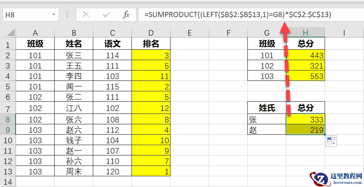
Task: Click the formula bar divider dots
Action: coord(67,15)
